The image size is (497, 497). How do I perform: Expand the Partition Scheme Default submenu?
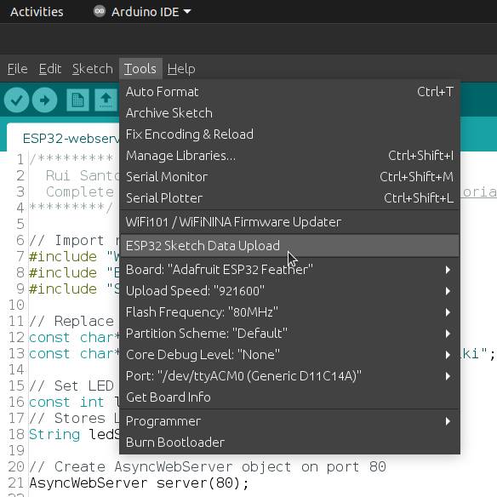tap(289, 334)
